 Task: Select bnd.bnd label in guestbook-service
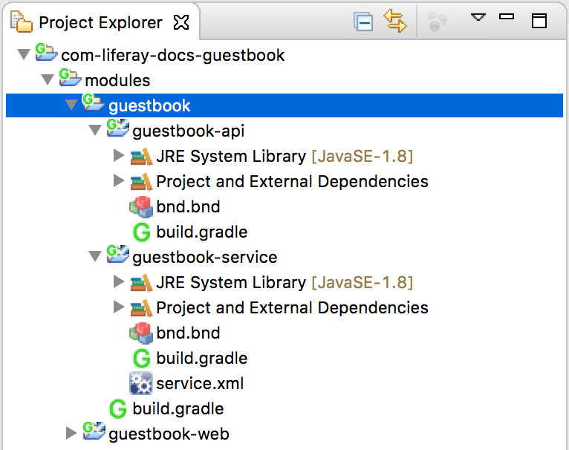pos(189,333)
